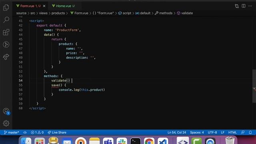Click the methods breadcrumb segment
Screen dimensions: 256x144
coord(164,13)
